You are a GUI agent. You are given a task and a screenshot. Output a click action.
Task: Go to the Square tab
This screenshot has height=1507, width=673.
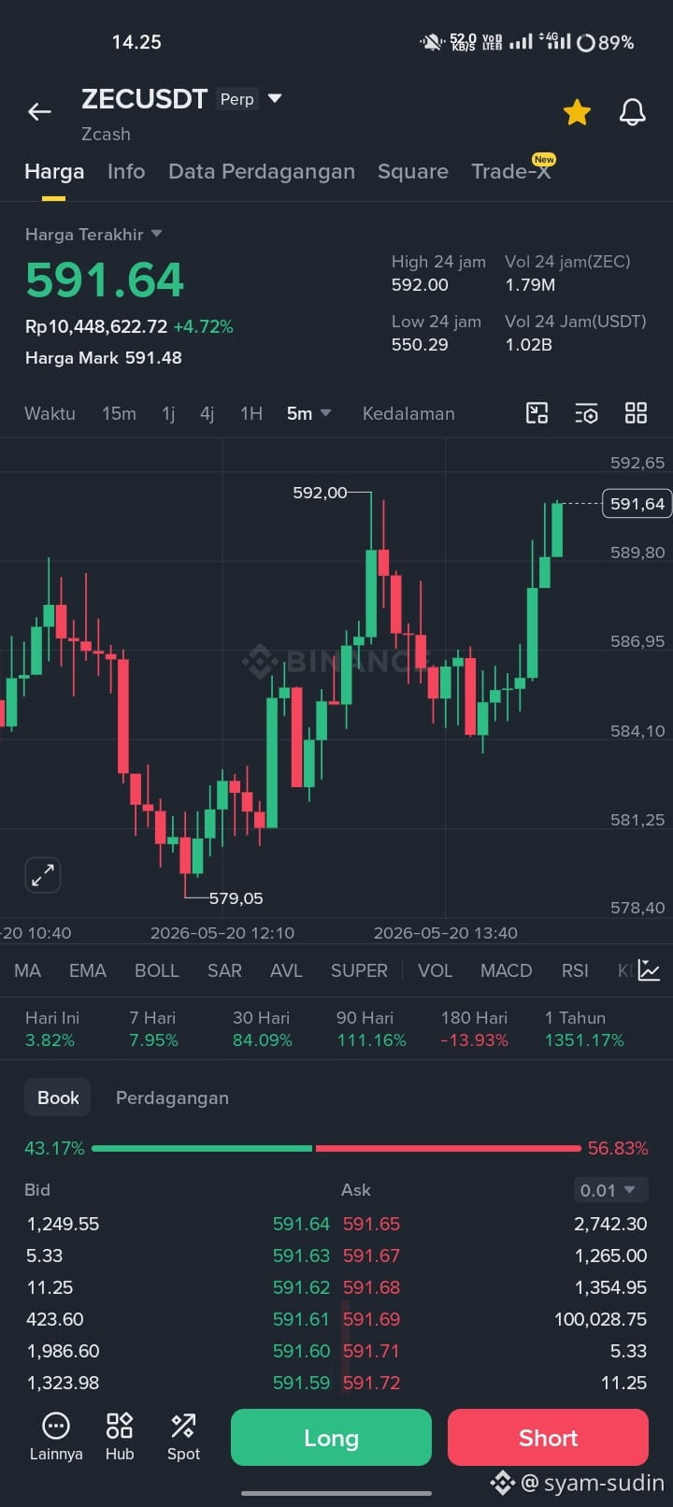[413, 171]
